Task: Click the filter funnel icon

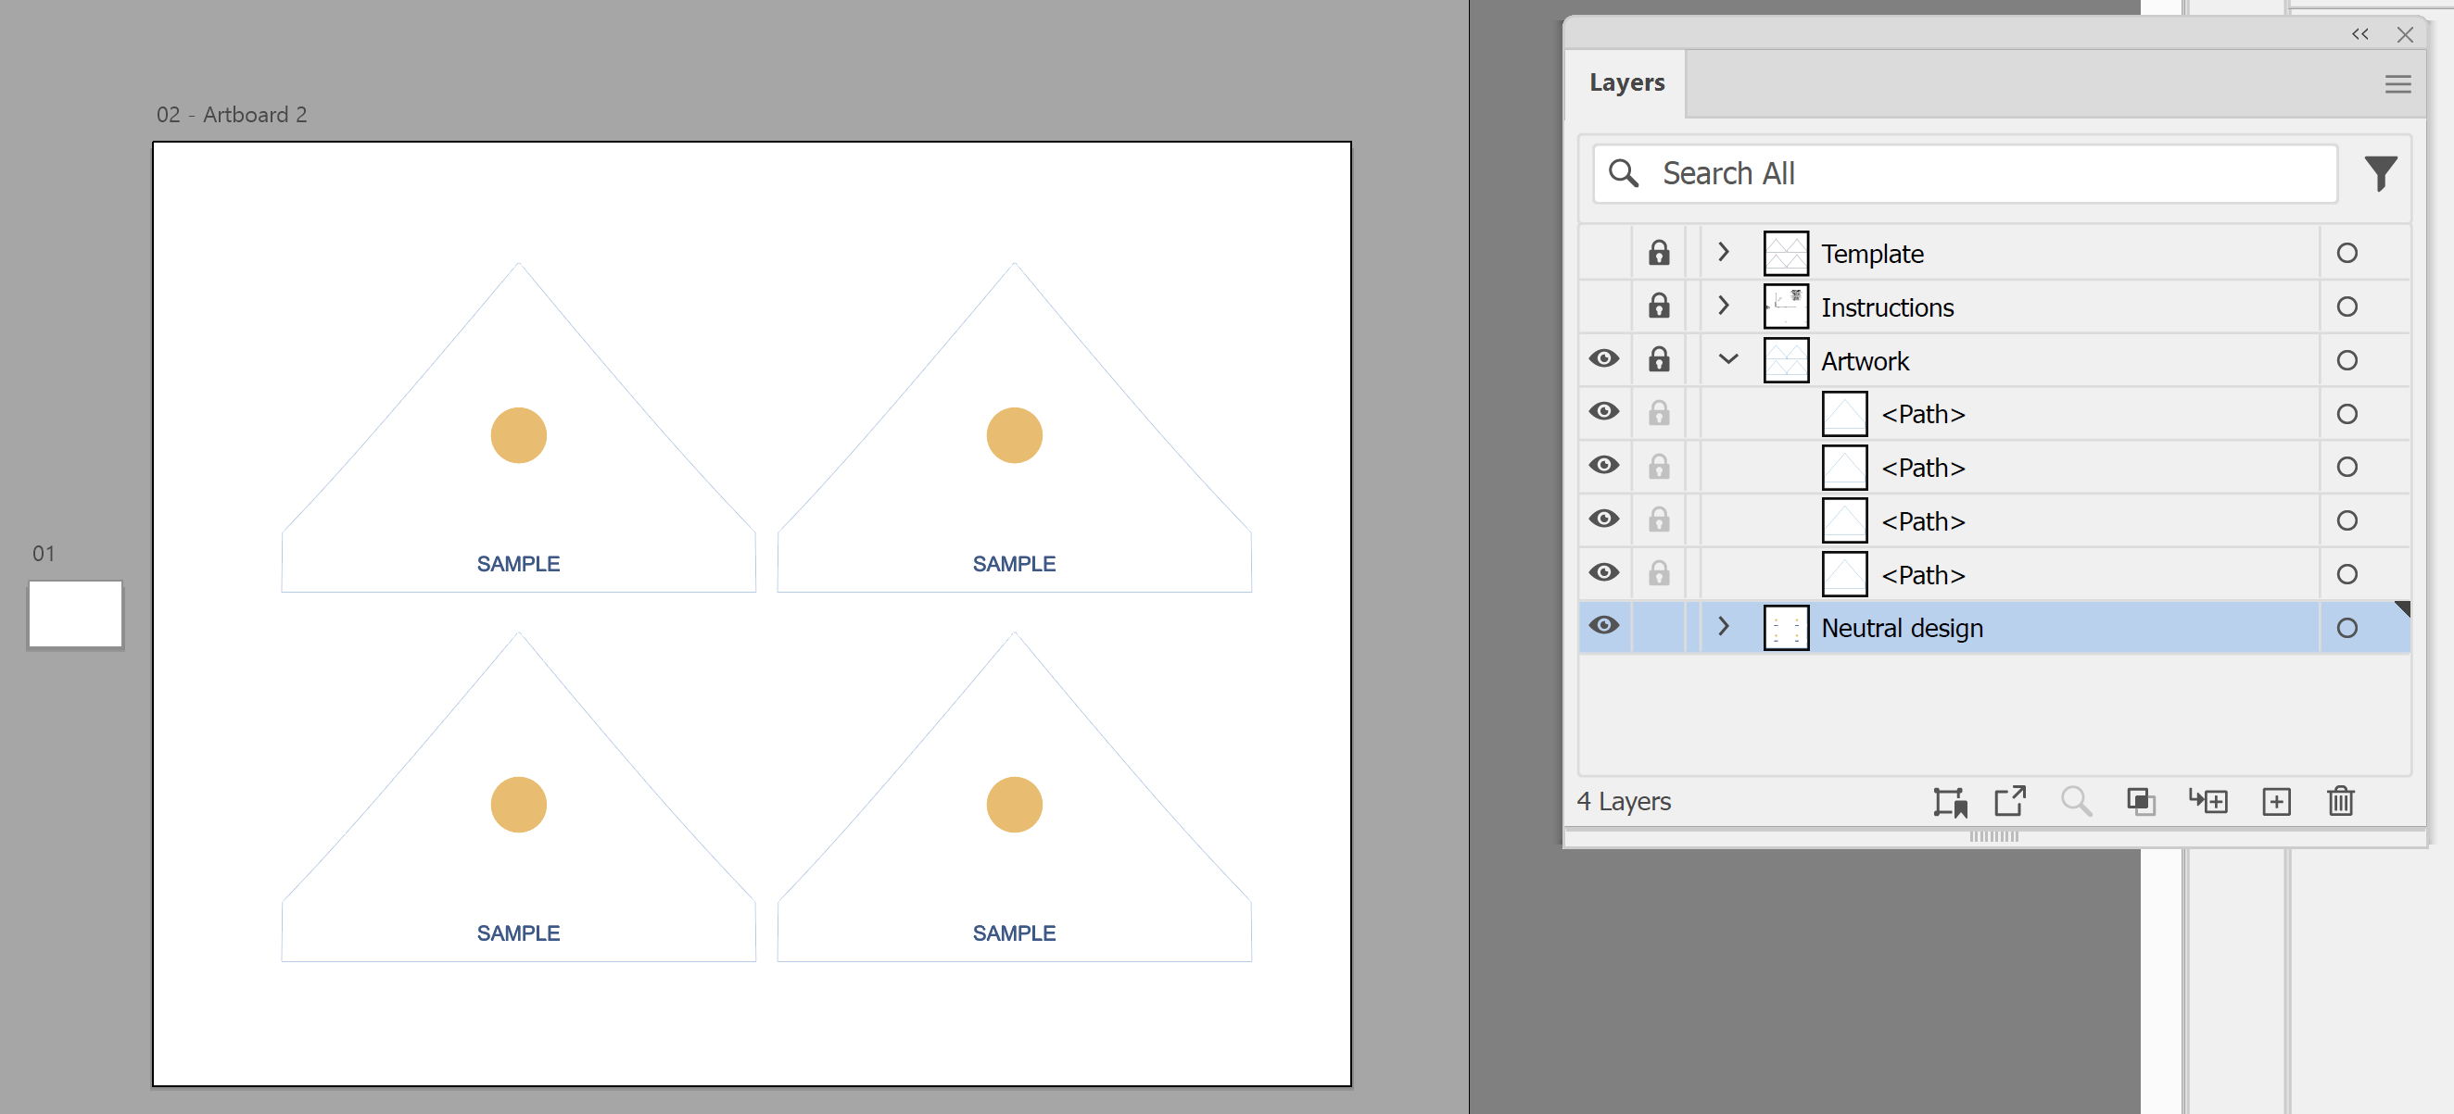Action: (2380, 173)
